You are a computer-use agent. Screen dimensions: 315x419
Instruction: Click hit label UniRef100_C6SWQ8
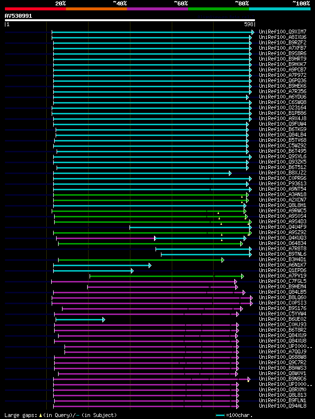[x=283, y=102]
